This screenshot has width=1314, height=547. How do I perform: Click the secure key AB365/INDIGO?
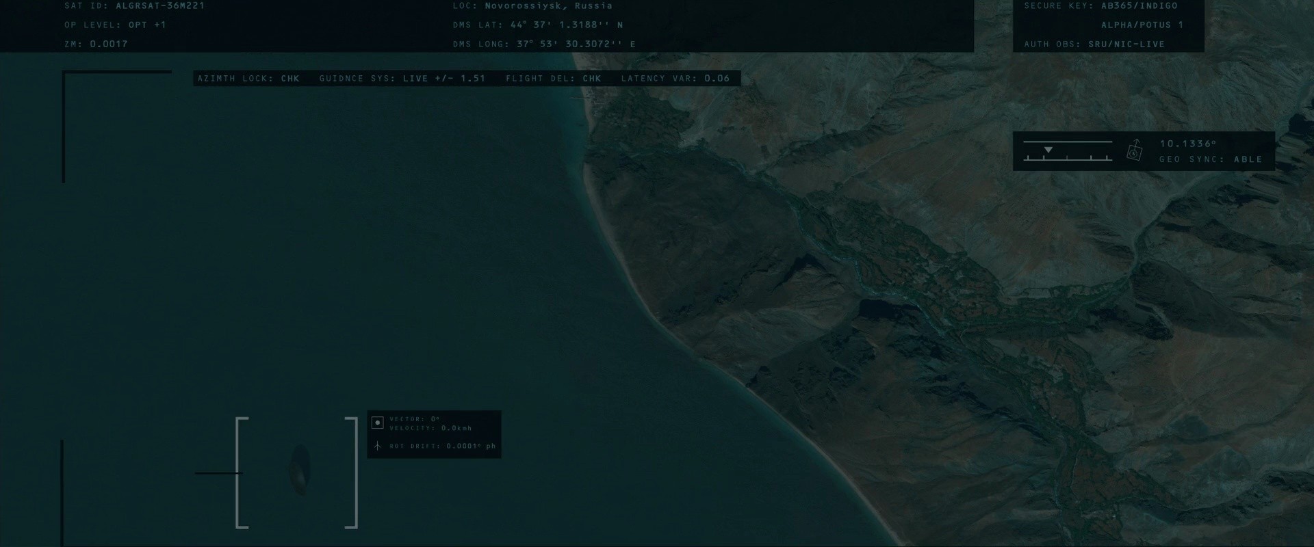(1139, 5)
